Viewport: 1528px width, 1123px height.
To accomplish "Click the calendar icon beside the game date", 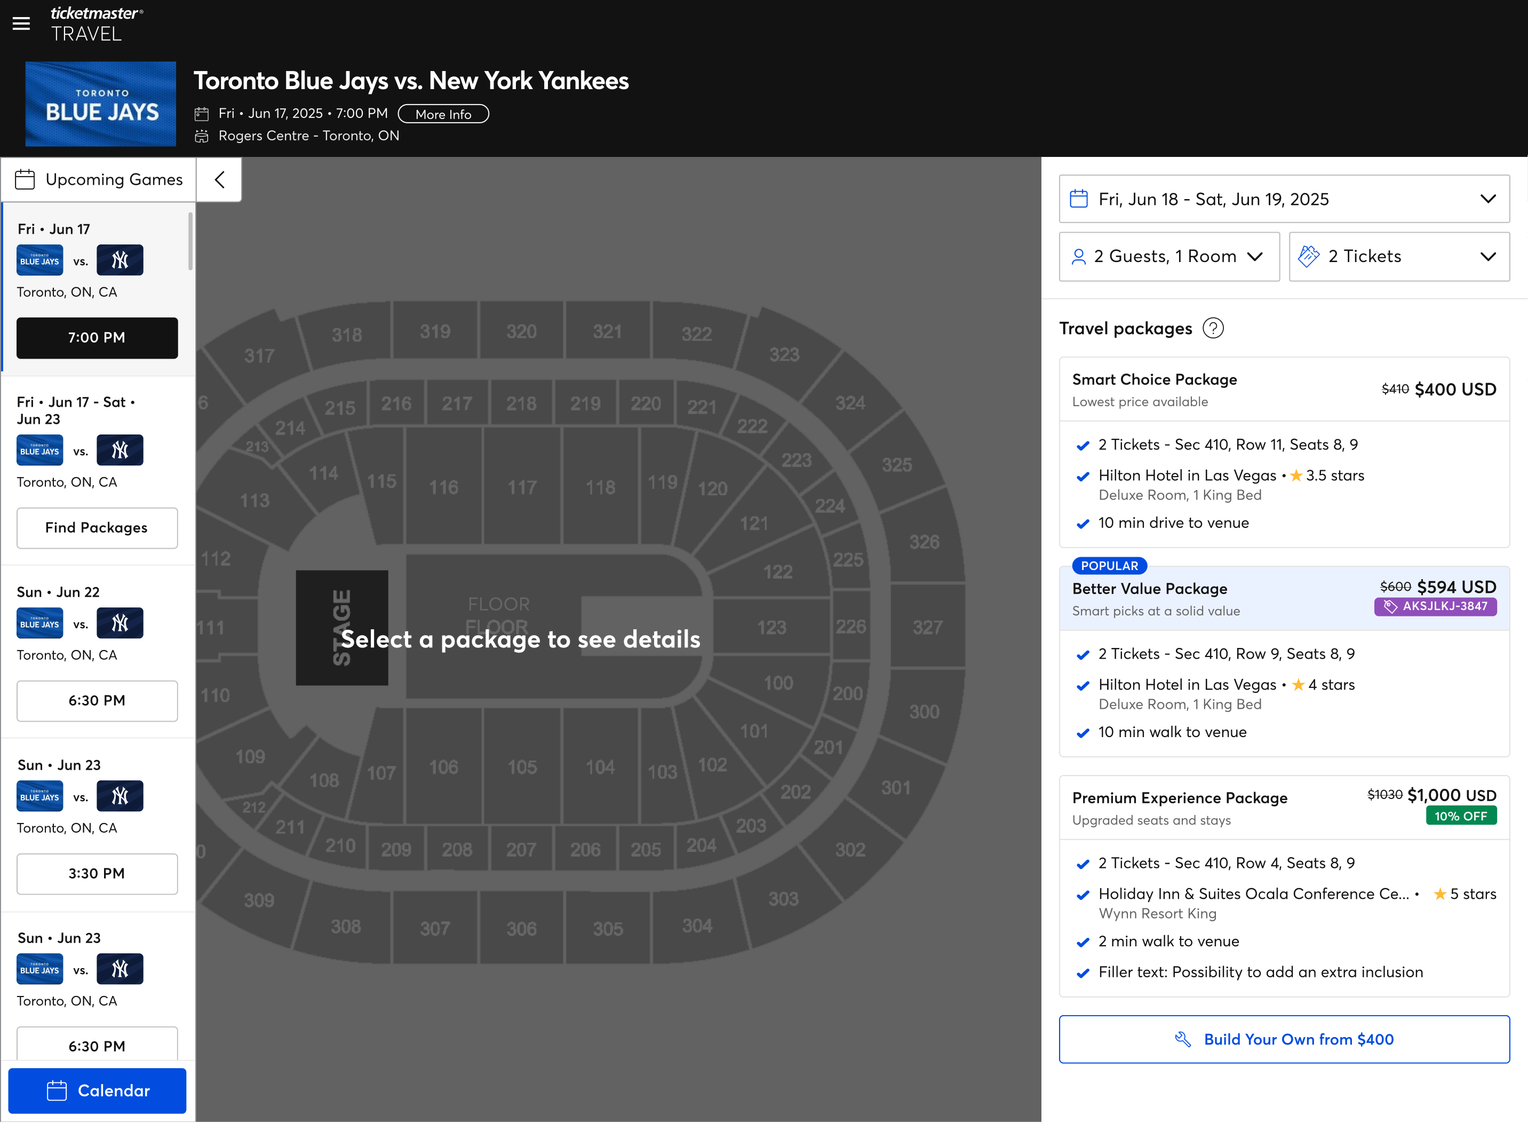I will click(202, 114).
